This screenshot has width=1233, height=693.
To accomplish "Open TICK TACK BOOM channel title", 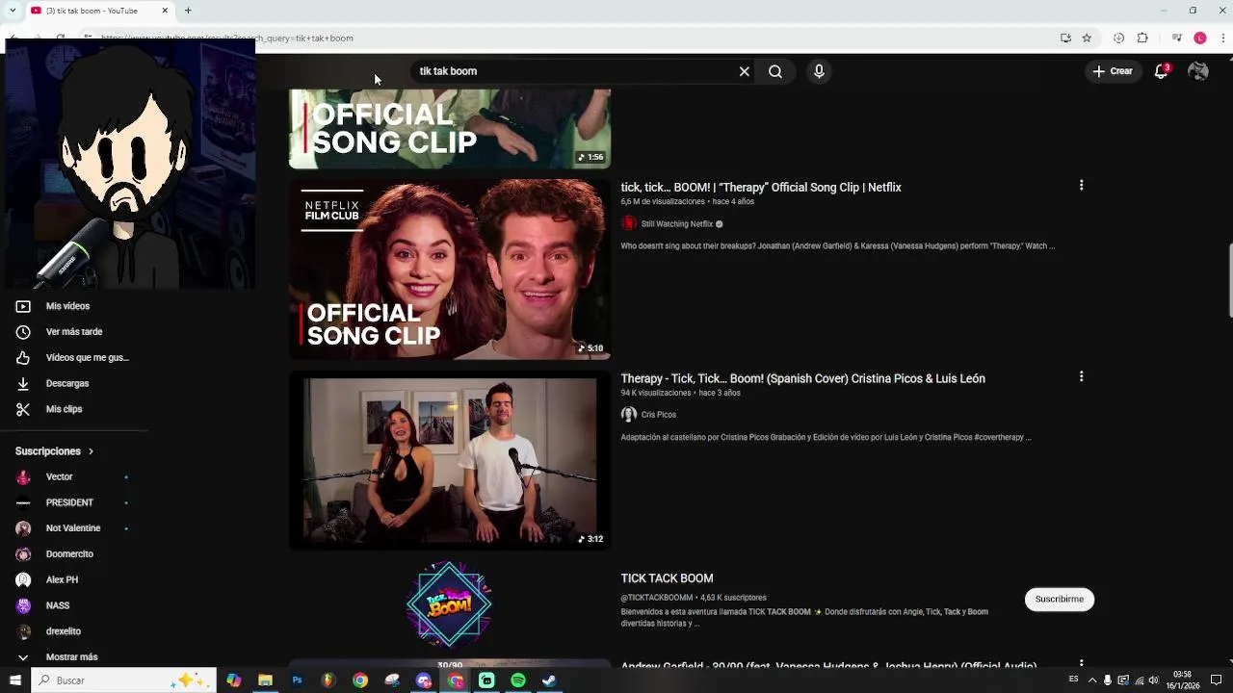I will point(667,578).
